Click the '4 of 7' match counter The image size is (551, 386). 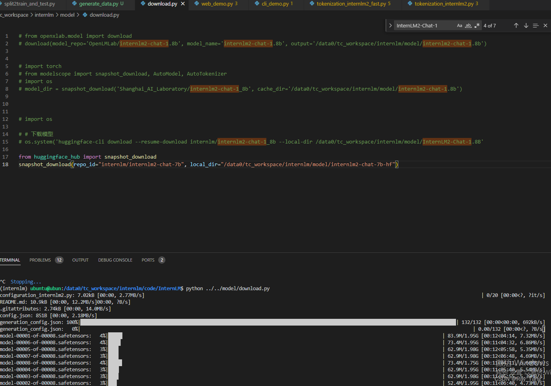pyautogui.click(x=490, y=26)
